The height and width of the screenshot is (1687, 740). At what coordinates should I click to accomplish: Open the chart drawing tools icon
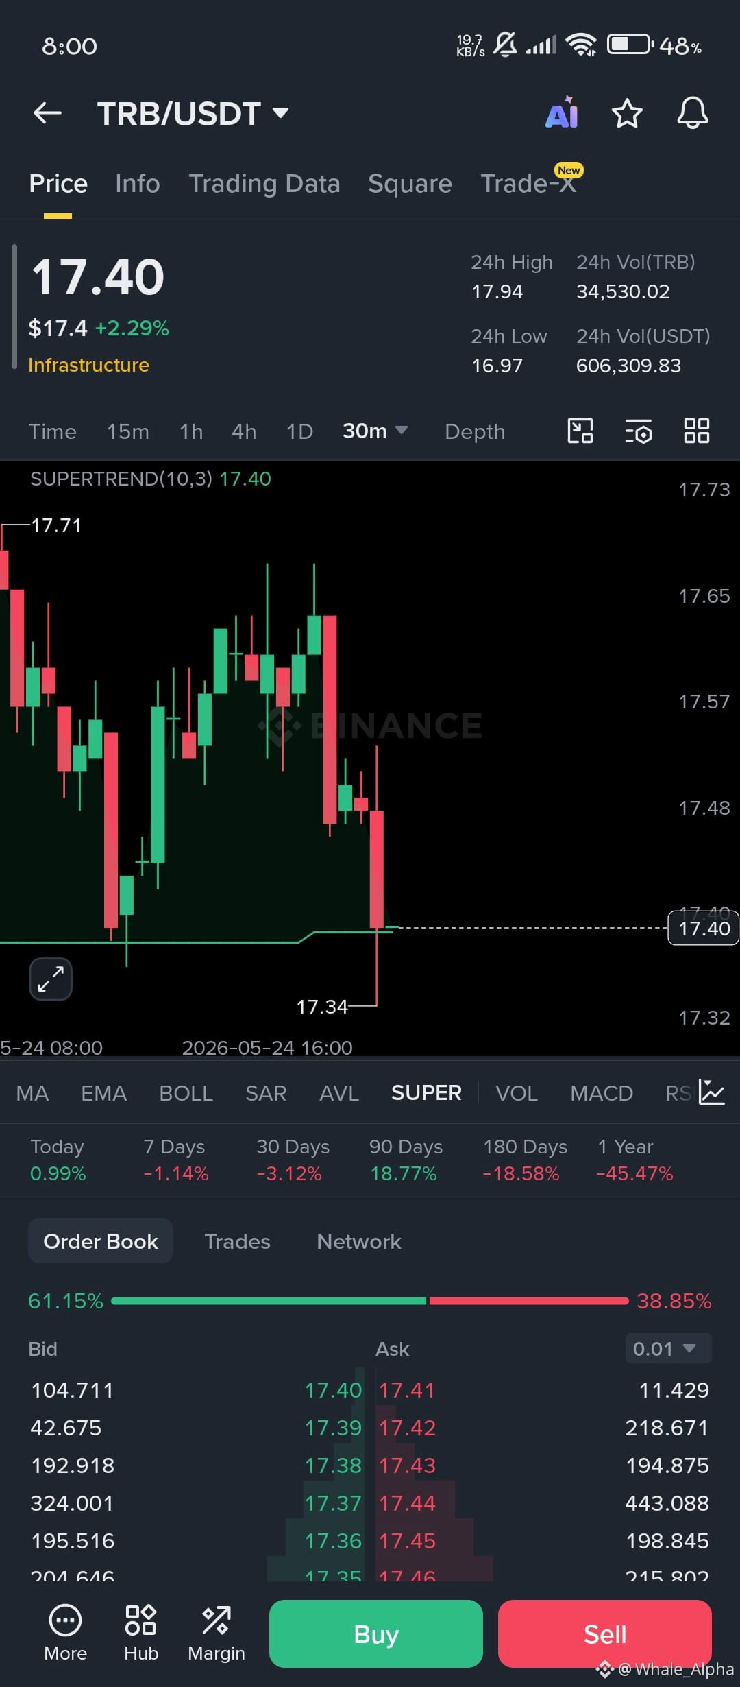pyautogui.click(x=580, y=431)
